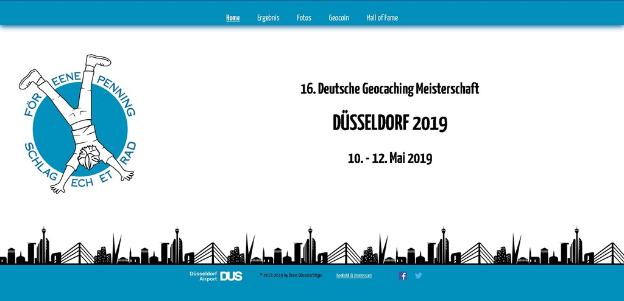
Task: Click the '10. - 12. Mai 2019' date
Action: point(389,159)
